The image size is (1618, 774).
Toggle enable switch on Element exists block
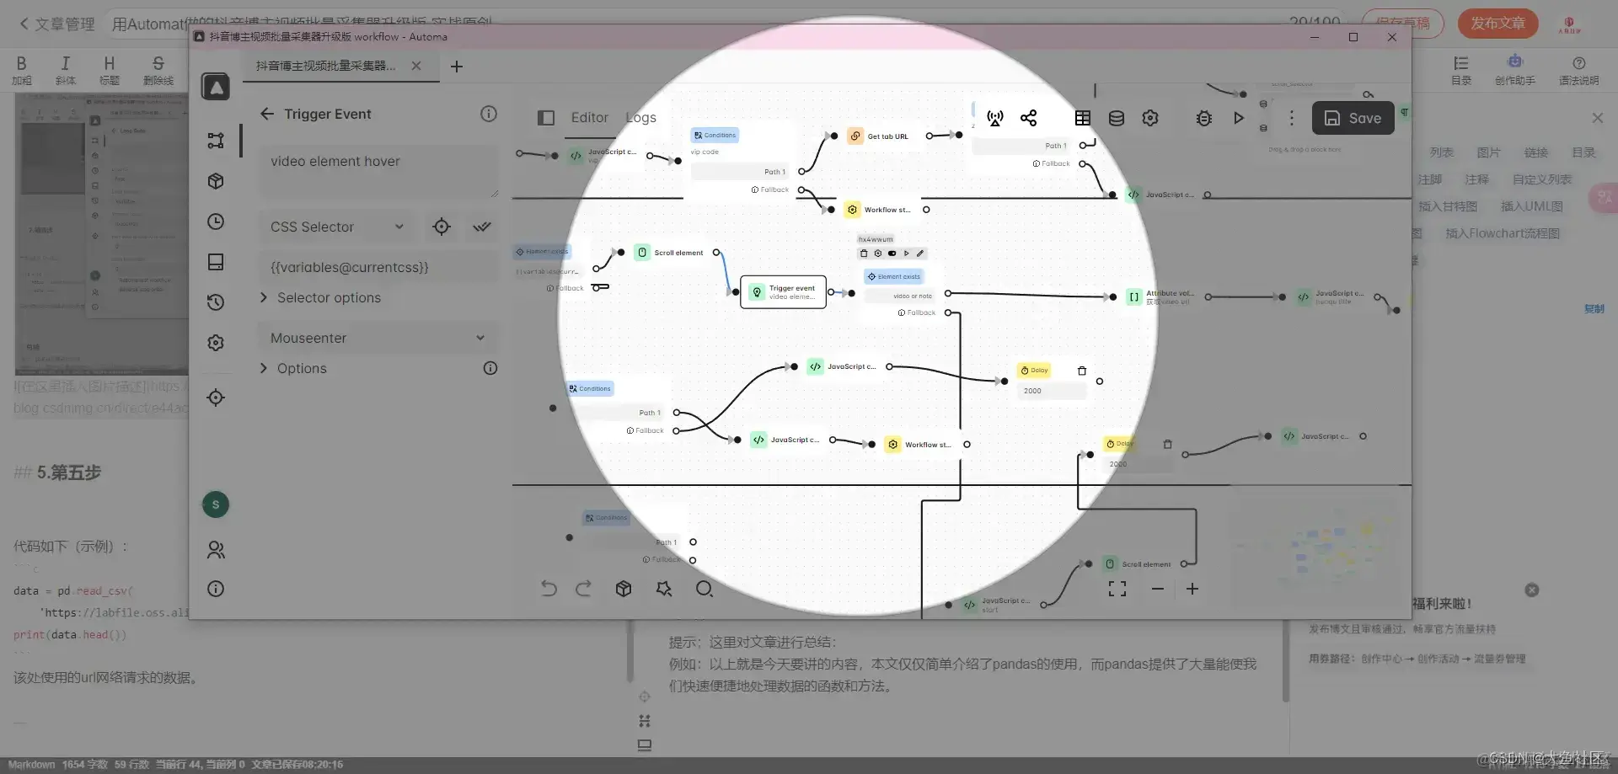pyautogui.click(x=892, y=253)
